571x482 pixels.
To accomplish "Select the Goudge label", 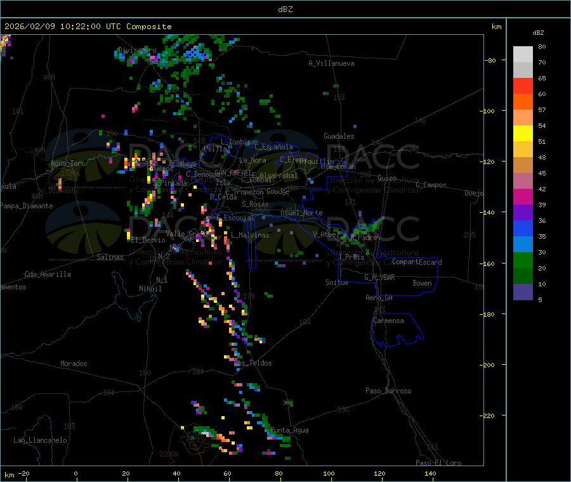I will point(278,191).
